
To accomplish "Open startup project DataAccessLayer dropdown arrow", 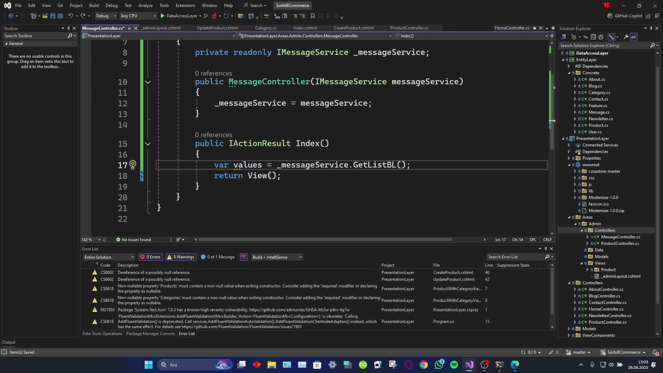I will [200, 16].
